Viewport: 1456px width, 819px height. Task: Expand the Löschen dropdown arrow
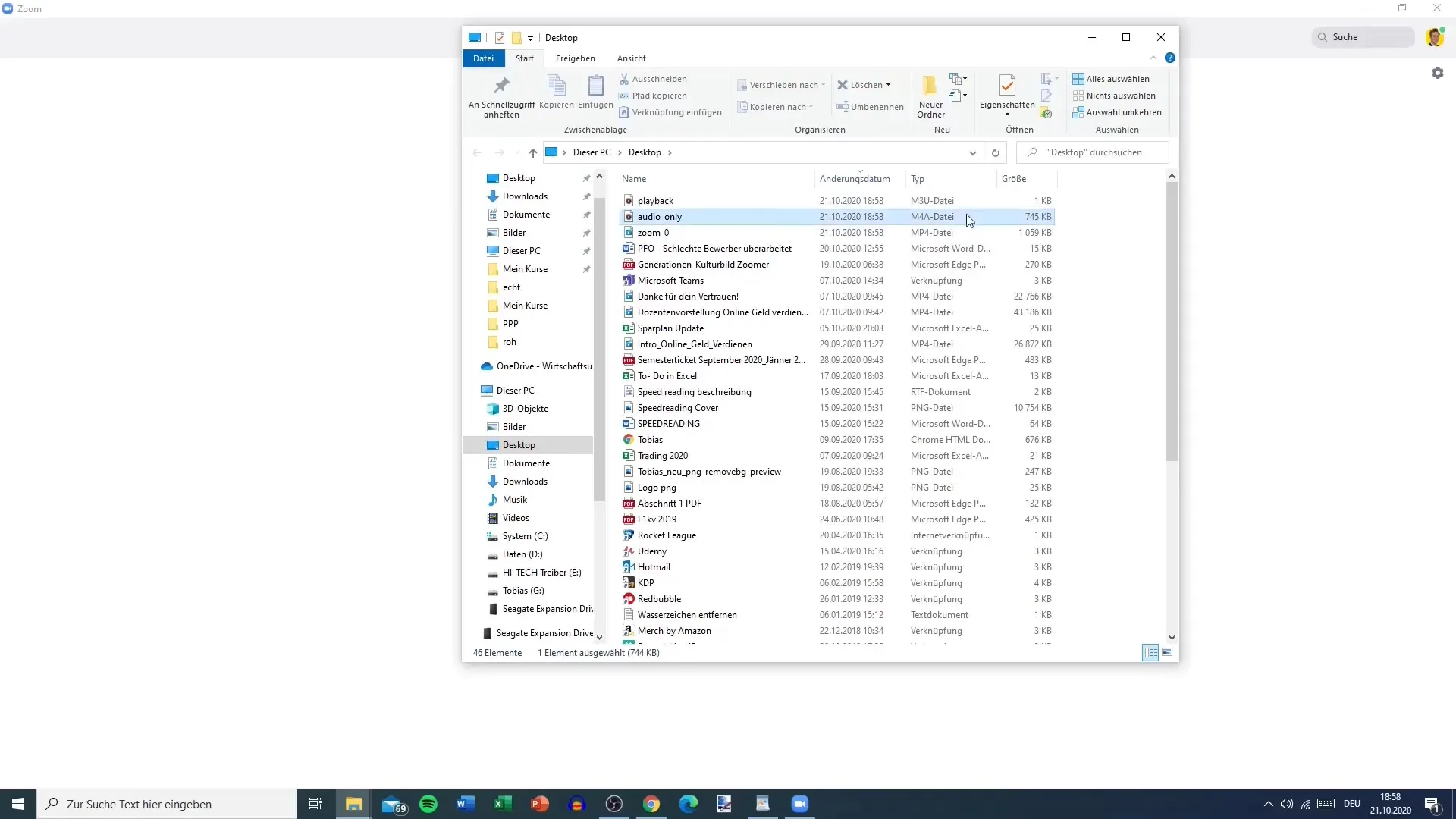888,85
